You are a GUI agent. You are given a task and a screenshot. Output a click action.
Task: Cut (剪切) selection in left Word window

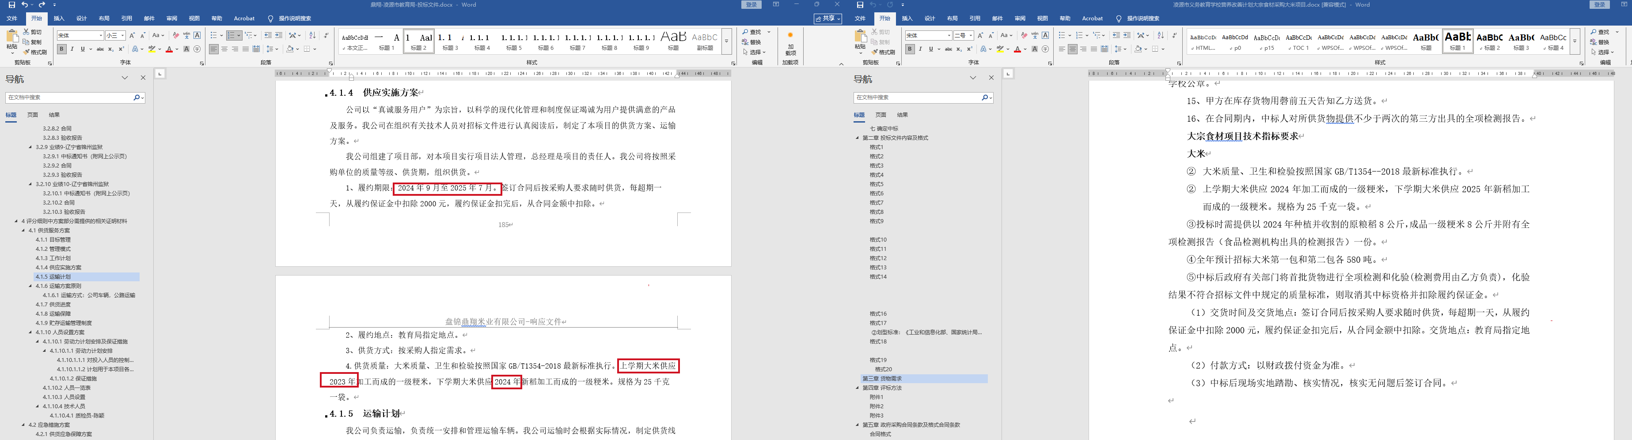(32, 32)
